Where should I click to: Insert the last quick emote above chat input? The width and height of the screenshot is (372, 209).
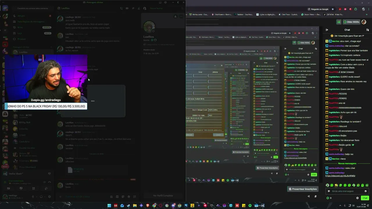(367, 185)
